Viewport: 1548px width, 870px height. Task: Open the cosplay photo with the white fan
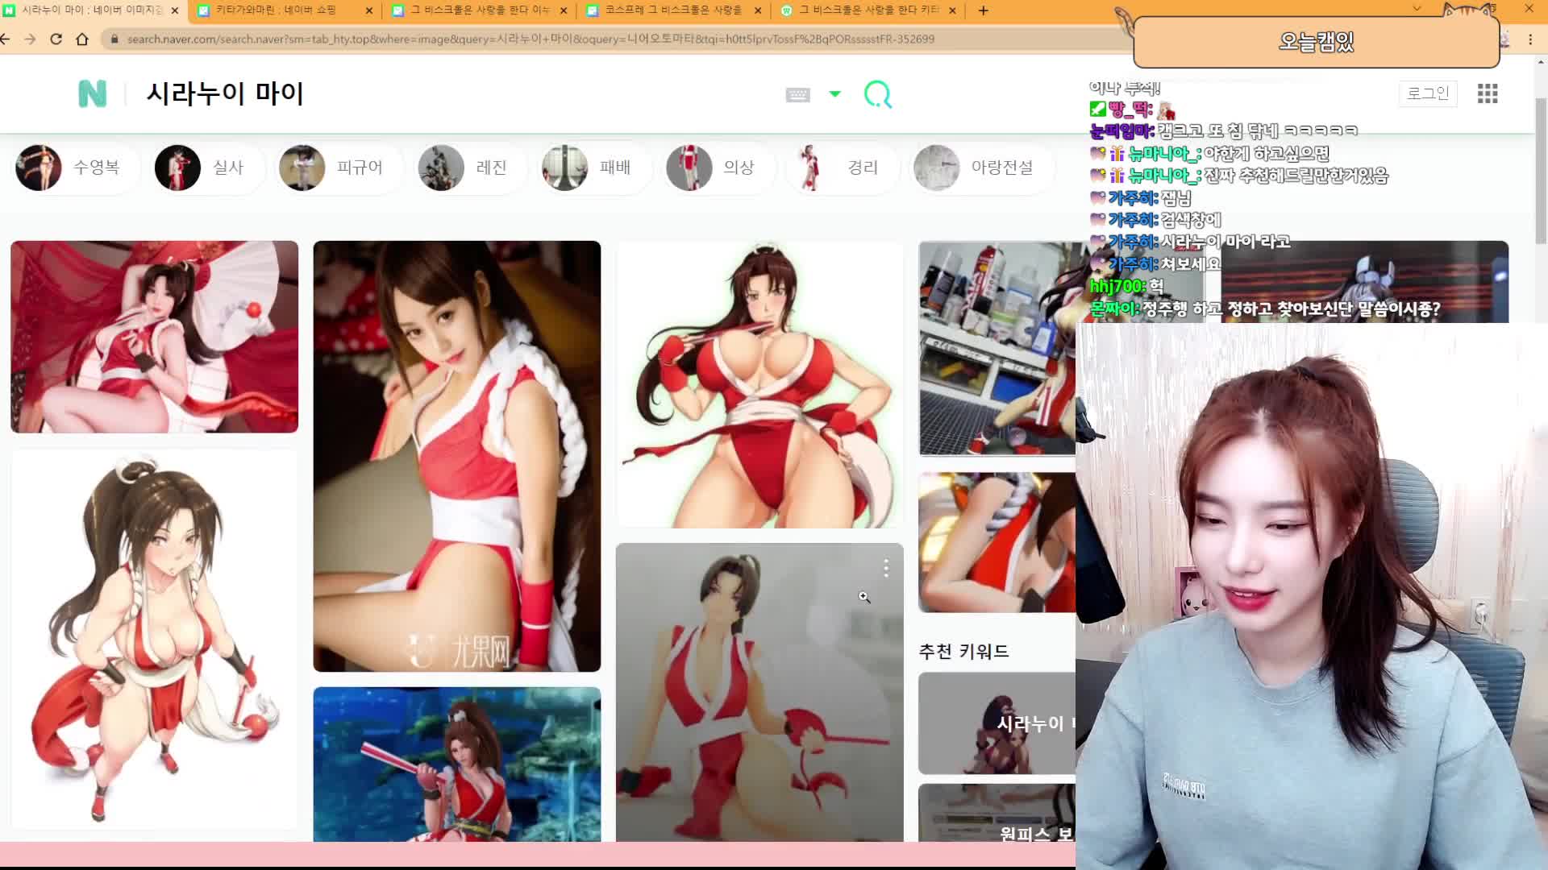154,337
